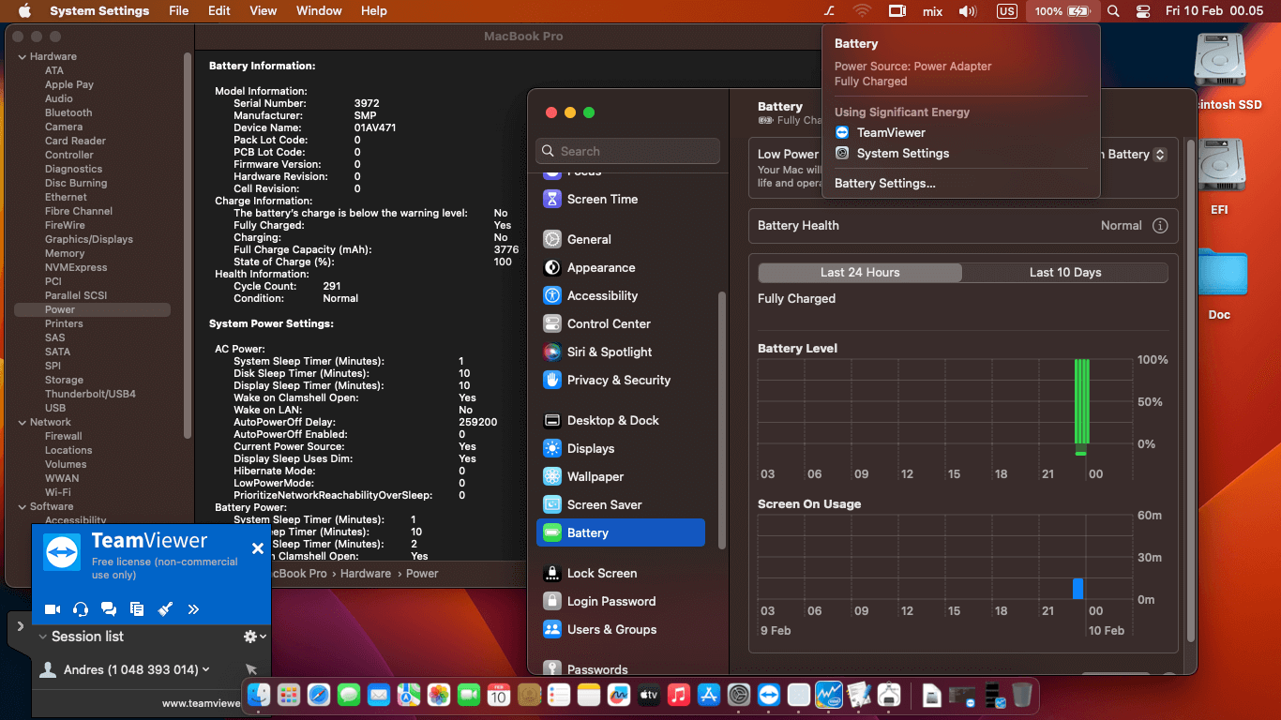
Task: Open the Help menu
Action: (x=374, y=11)
